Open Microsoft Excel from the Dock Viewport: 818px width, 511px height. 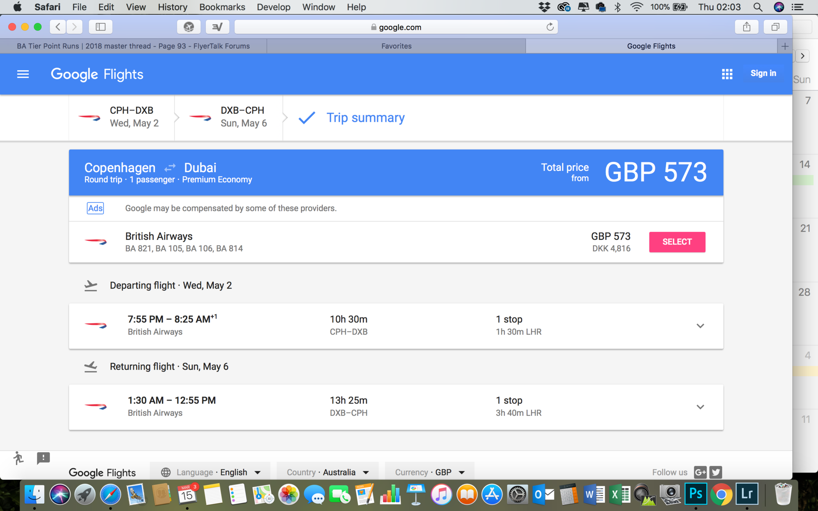(x=619, y=494)
